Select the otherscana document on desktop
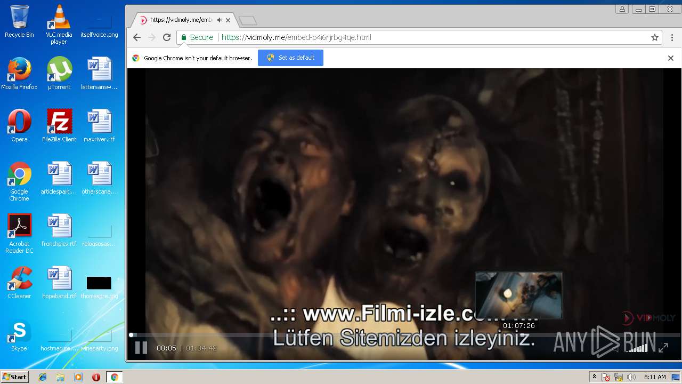 (x=99, y=178)
